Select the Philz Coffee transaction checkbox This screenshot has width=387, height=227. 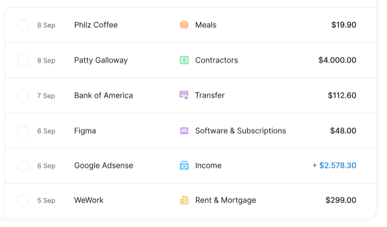tap(23, 25)
